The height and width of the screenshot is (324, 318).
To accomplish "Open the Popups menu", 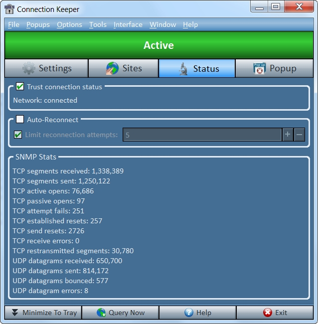I will (x=38, y=24).
